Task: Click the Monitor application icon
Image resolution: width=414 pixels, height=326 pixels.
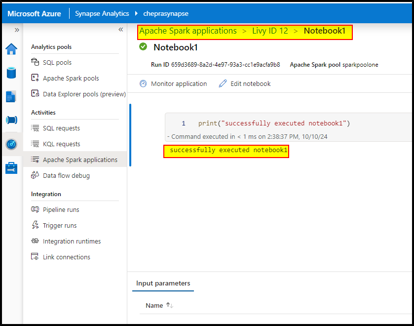Action: click(143, 83)
